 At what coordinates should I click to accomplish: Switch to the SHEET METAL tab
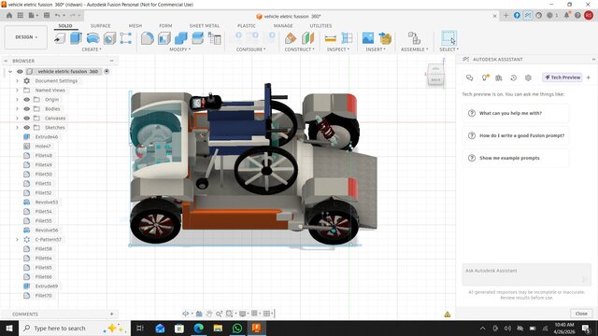(x=205, y=26)
